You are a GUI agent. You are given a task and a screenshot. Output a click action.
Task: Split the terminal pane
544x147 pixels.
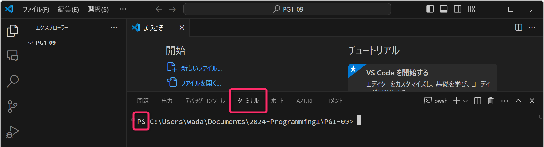click(x=478, y=101)
